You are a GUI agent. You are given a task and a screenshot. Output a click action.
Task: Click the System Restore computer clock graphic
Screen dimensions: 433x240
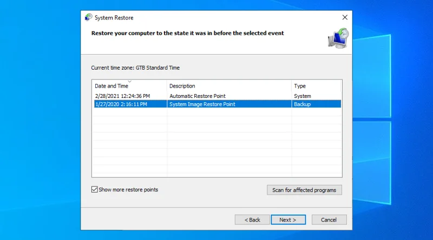pos(338,38)
